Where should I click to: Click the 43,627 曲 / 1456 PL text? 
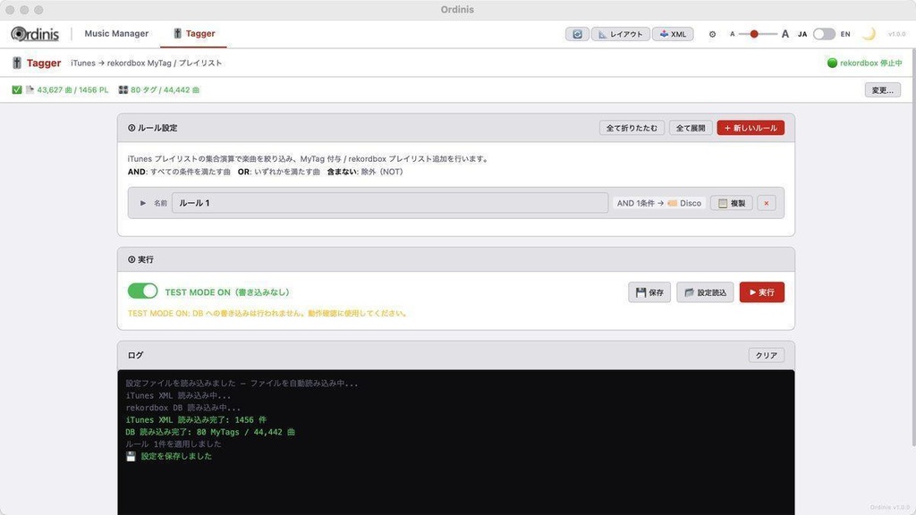click(x=72, y=90)
